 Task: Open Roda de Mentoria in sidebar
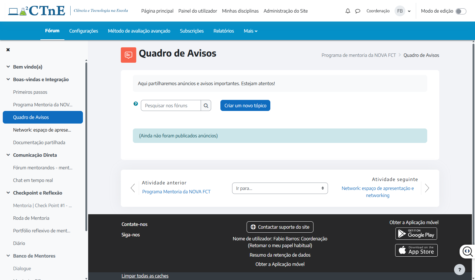click(x=31, y=218)
